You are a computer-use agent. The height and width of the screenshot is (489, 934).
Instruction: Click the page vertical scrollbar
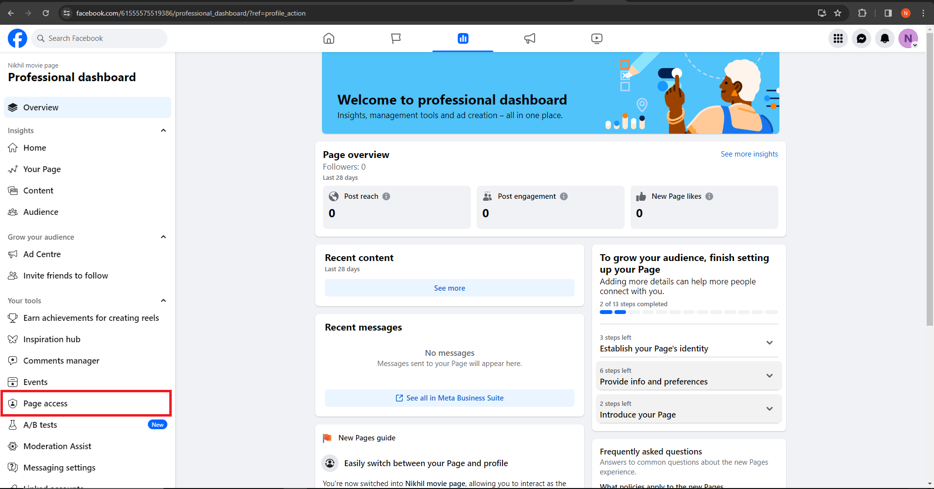click(x=930, y=179)
